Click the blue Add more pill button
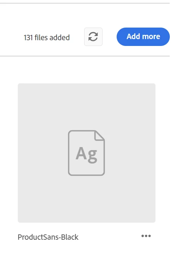179x270 pixels. 143,37
